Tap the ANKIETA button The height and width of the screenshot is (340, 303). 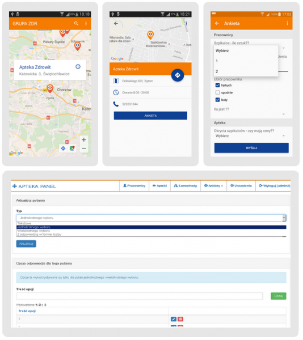(150, 116)
